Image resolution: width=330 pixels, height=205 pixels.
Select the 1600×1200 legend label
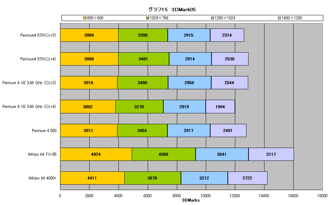click(292, 18)
